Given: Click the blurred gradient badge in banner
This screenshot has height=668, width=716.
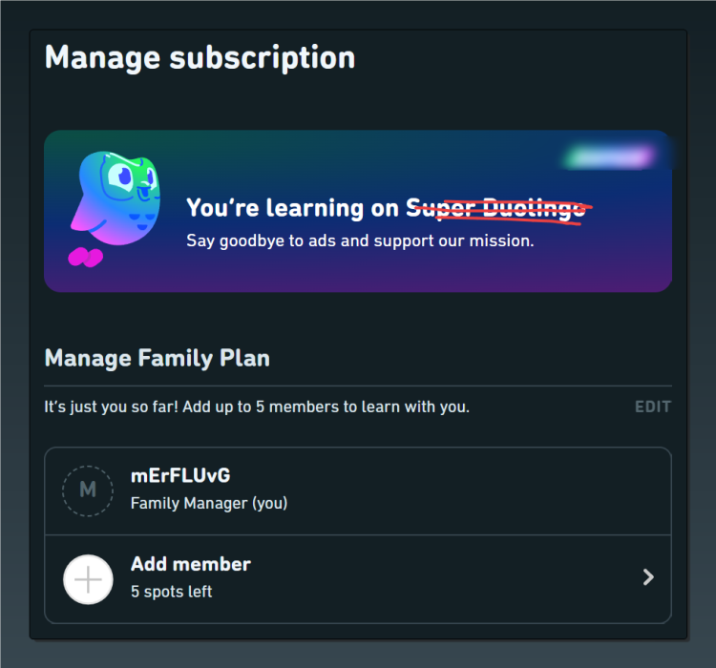Looking at the screenshot, I should (609, 158).
